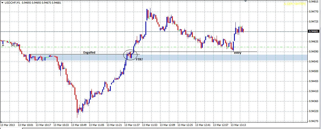The width and height of the screenshot is (321, 129).
Task: Click the 'FTR?' text annotation
Action: [139, 59]
